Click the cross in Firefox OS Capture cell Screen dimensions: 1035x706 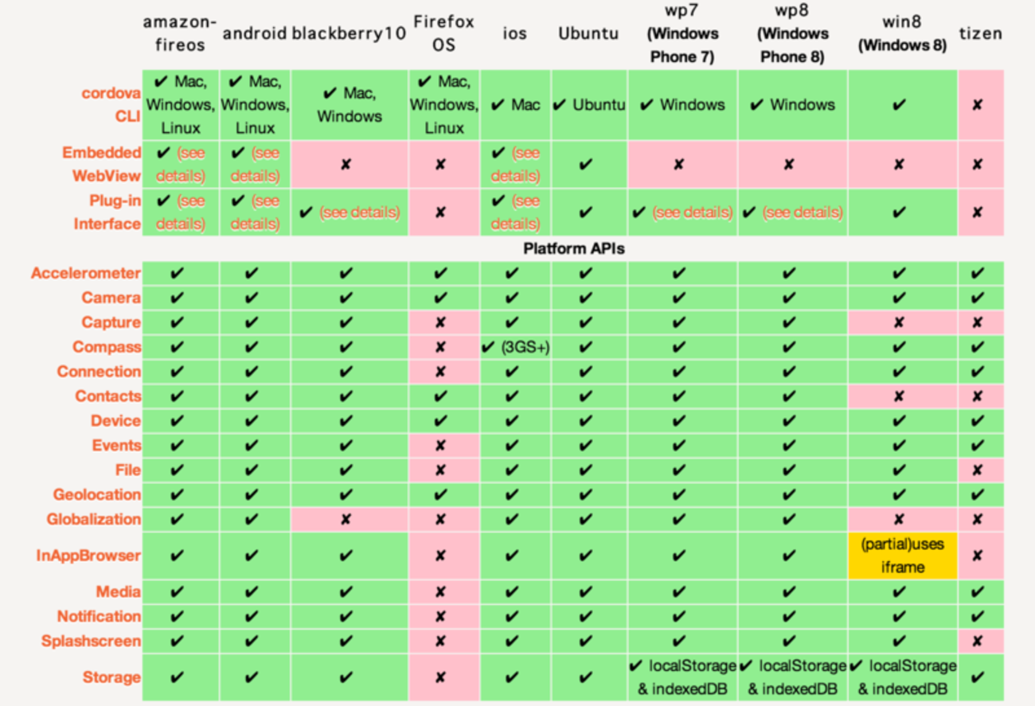(440, 322)
